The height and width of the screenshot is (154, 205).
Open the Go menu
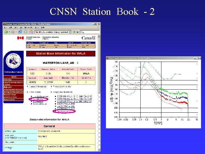click(x=21, y=27)
